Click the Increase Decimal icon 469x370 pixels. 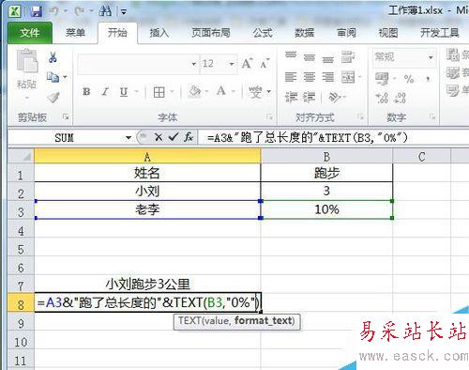pyautogui.click(x=382, y=98)
